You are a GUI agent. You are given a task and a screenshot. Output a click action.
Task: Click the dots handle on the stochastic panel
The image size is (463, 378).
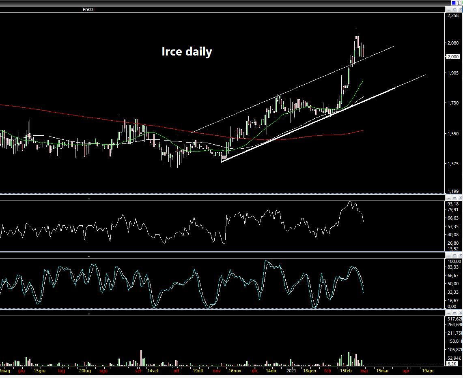click(89, 256)
